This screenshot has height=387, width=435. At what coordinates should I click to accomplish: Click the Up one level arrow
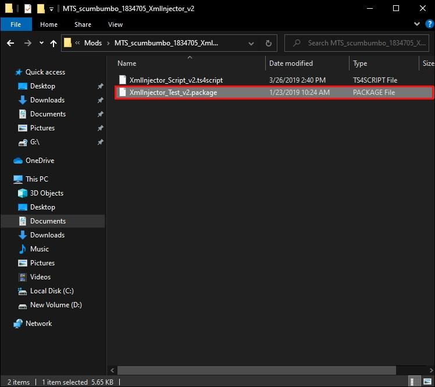pyautogui.click(x=54, y=43)
